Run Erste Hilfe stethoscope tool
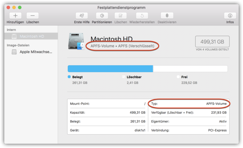243x148 pixels. (82, 16)
